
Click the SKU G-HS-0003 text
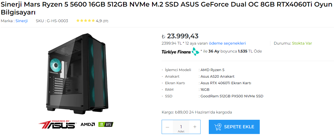pyautogui.click(x=52, y=21)
